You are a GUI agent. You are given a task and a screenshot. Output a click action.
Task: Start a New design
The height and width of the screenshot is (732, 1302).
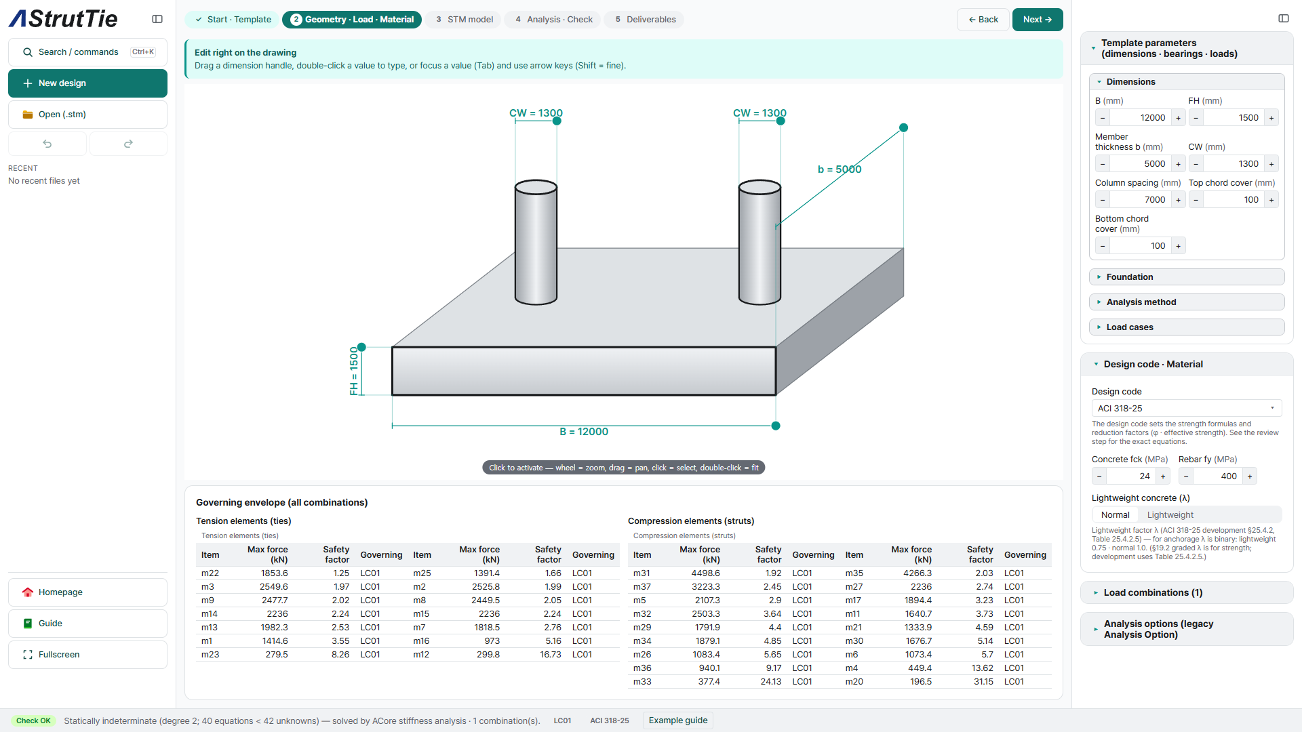[87, 83]
